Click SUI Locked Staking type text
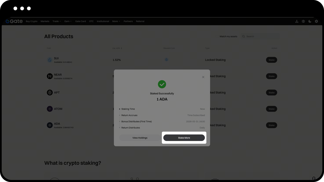This screenshot has height=182, width=324. tap(215, 60)
